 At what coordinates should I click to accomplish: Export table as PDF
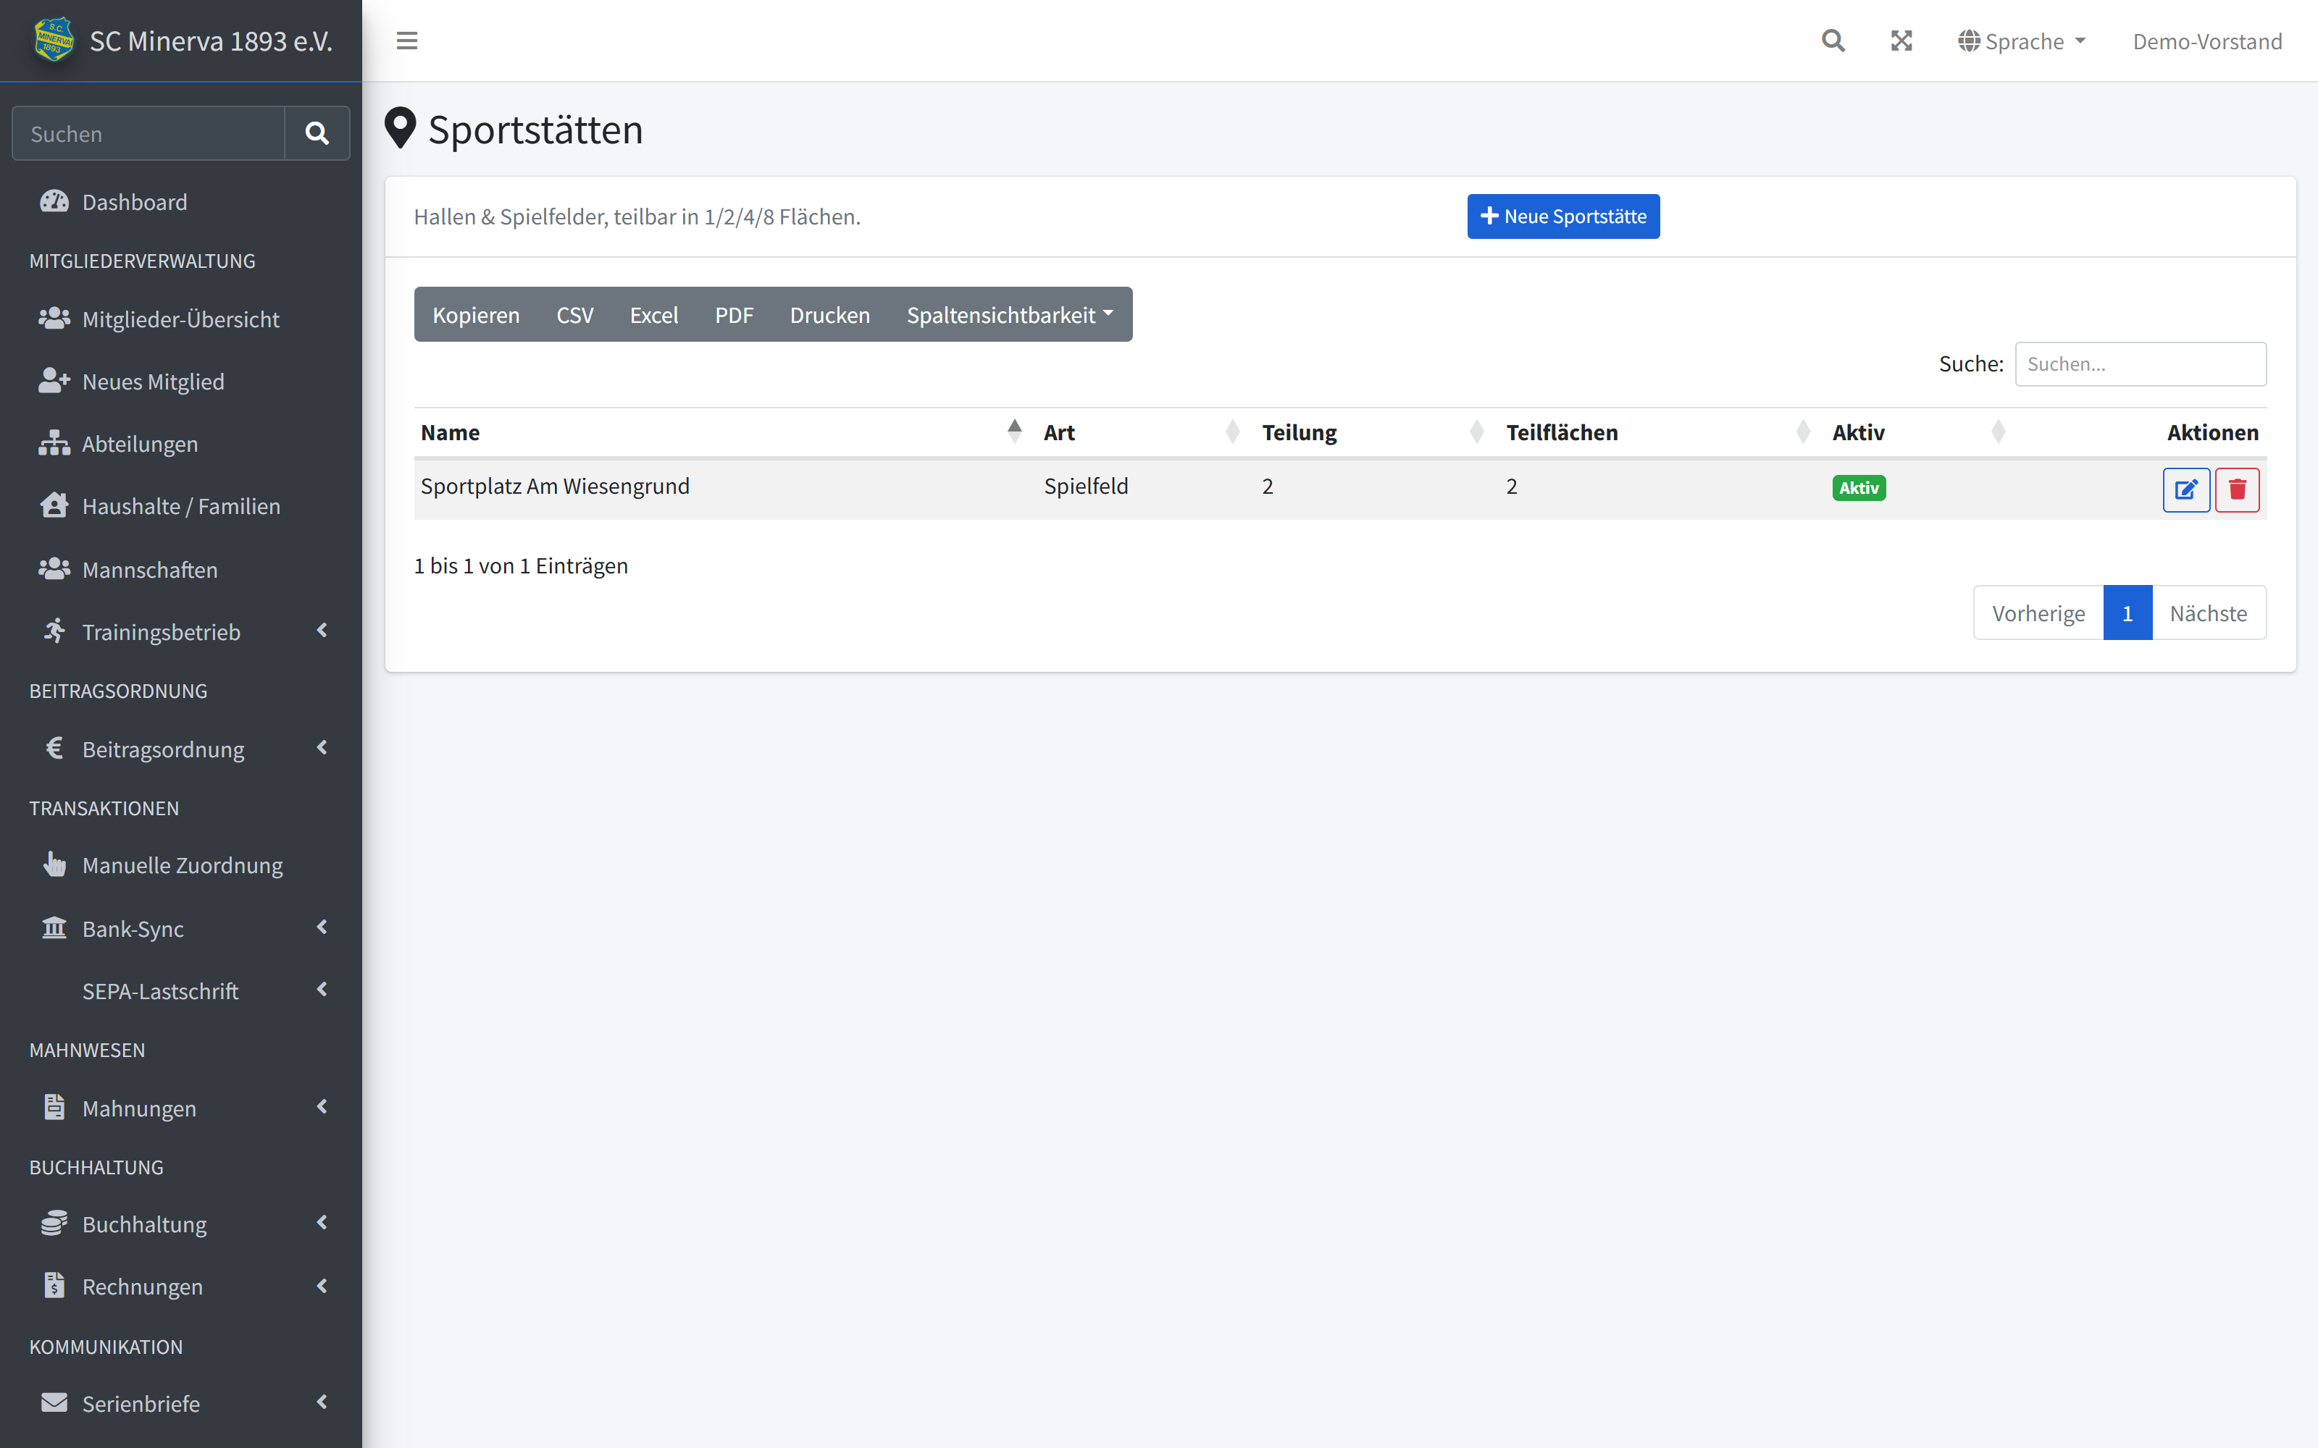tap(734, 314)
